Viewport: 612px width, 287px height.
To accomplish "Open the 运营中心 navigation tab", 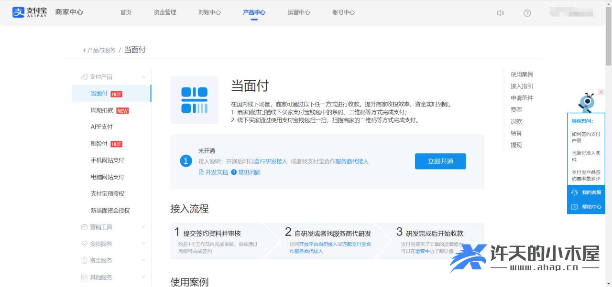I will 299,12.
